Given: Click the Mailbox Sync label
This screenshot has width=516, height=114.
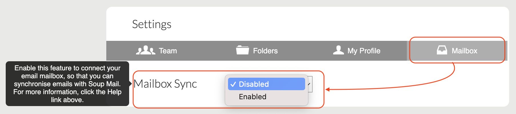Looking at the screenshot, I should click(x=165, y=84).
